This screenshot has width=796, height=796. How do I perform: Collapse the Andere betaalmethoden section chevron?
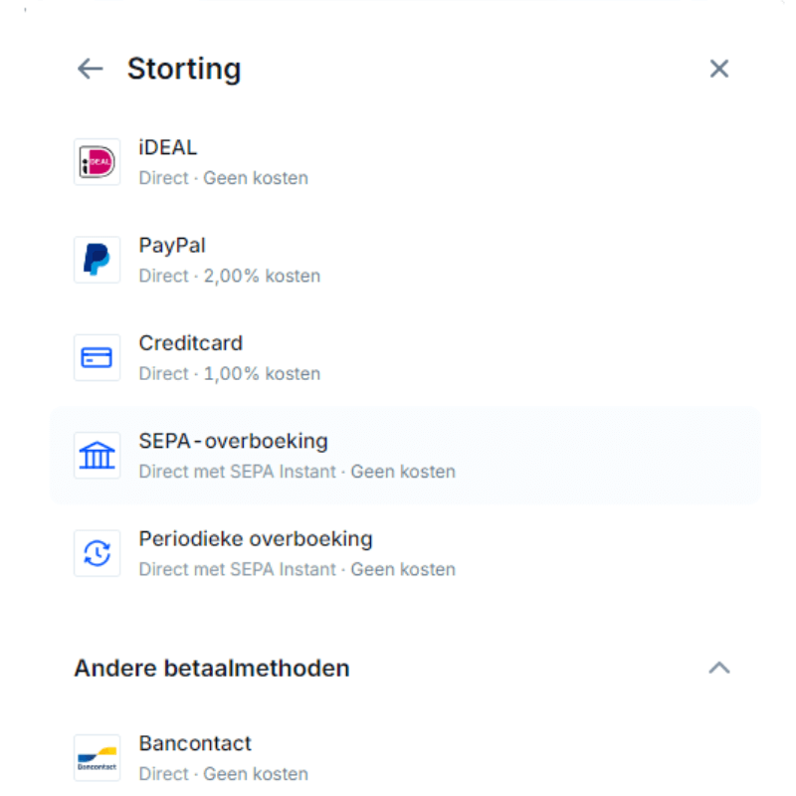point(719,668)
